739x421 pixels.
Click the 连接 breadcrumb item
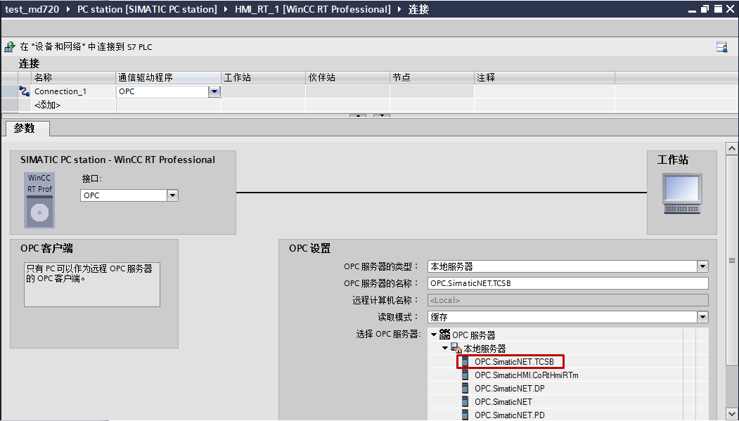click(418, 9)
